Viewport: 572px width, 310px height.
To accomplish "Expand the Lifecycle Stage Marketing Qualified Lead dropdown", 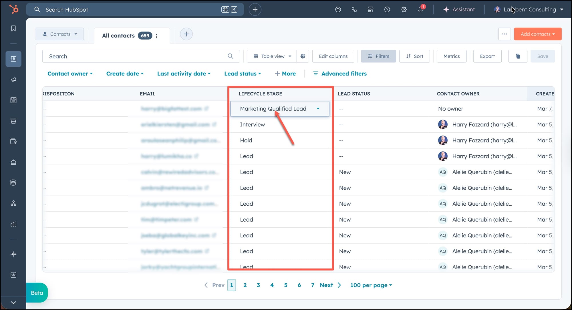I will pos(318,109).
